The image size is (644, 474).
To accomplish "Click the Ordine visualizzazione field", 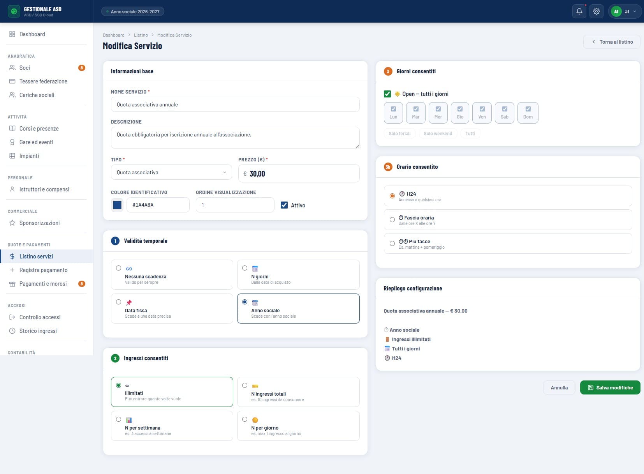I will tap(235, 205).
